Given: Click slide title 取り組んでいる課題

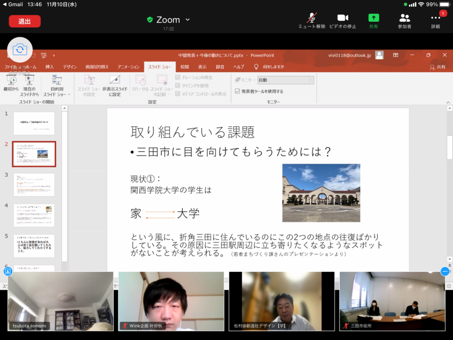Looking at the screenshot, I should pos(192,132).
